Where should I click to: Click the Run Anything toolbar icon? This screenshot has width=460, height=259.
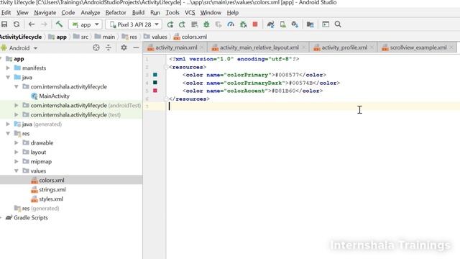[326, 24]
